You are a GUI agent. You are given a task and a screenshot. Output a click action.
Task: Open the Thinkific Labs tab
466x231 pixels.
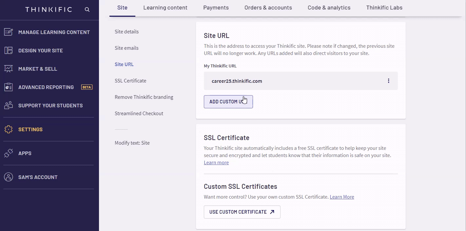click(384, 8)
